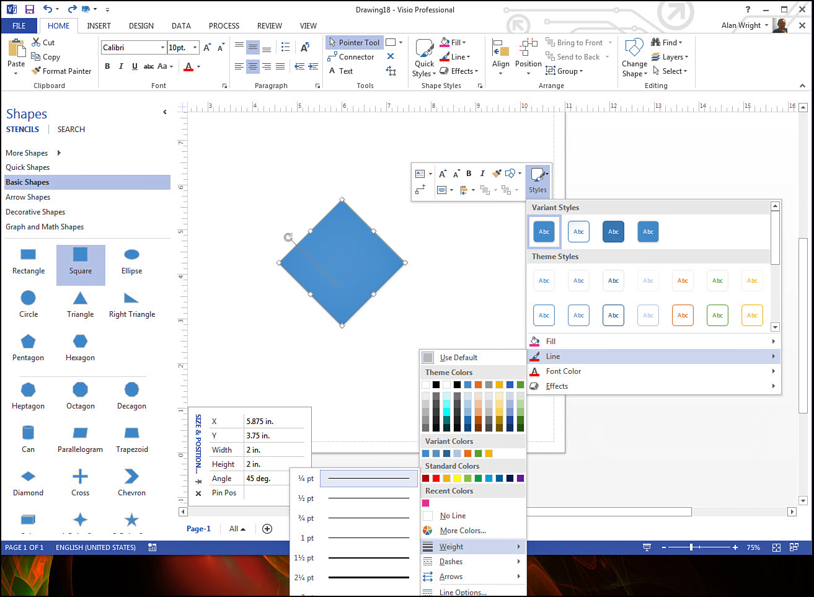
Task: Toggle the Pointer Tool
Action: (x=354, y=42)
